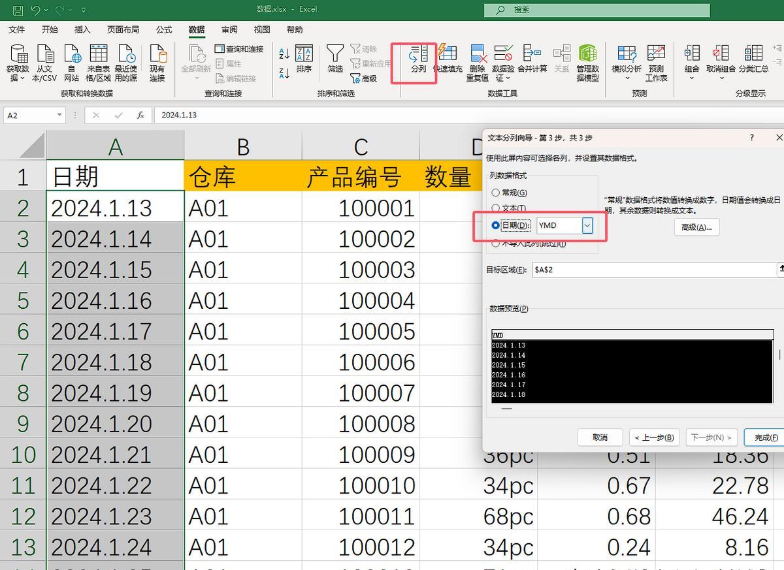Click Existing Connections (现有连接) icon

pyautogui.click(x=157, y=63)
